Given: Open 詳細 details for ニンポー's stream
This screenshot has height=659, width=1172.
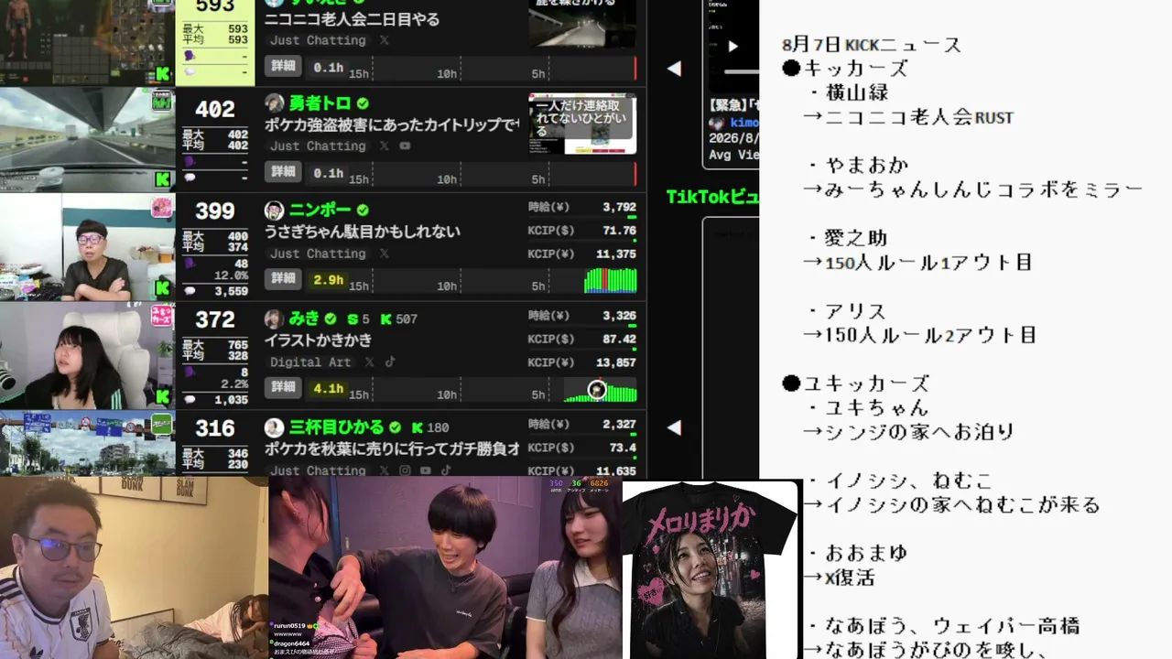Looking at the screenshot, I should [x=284, y=278].
